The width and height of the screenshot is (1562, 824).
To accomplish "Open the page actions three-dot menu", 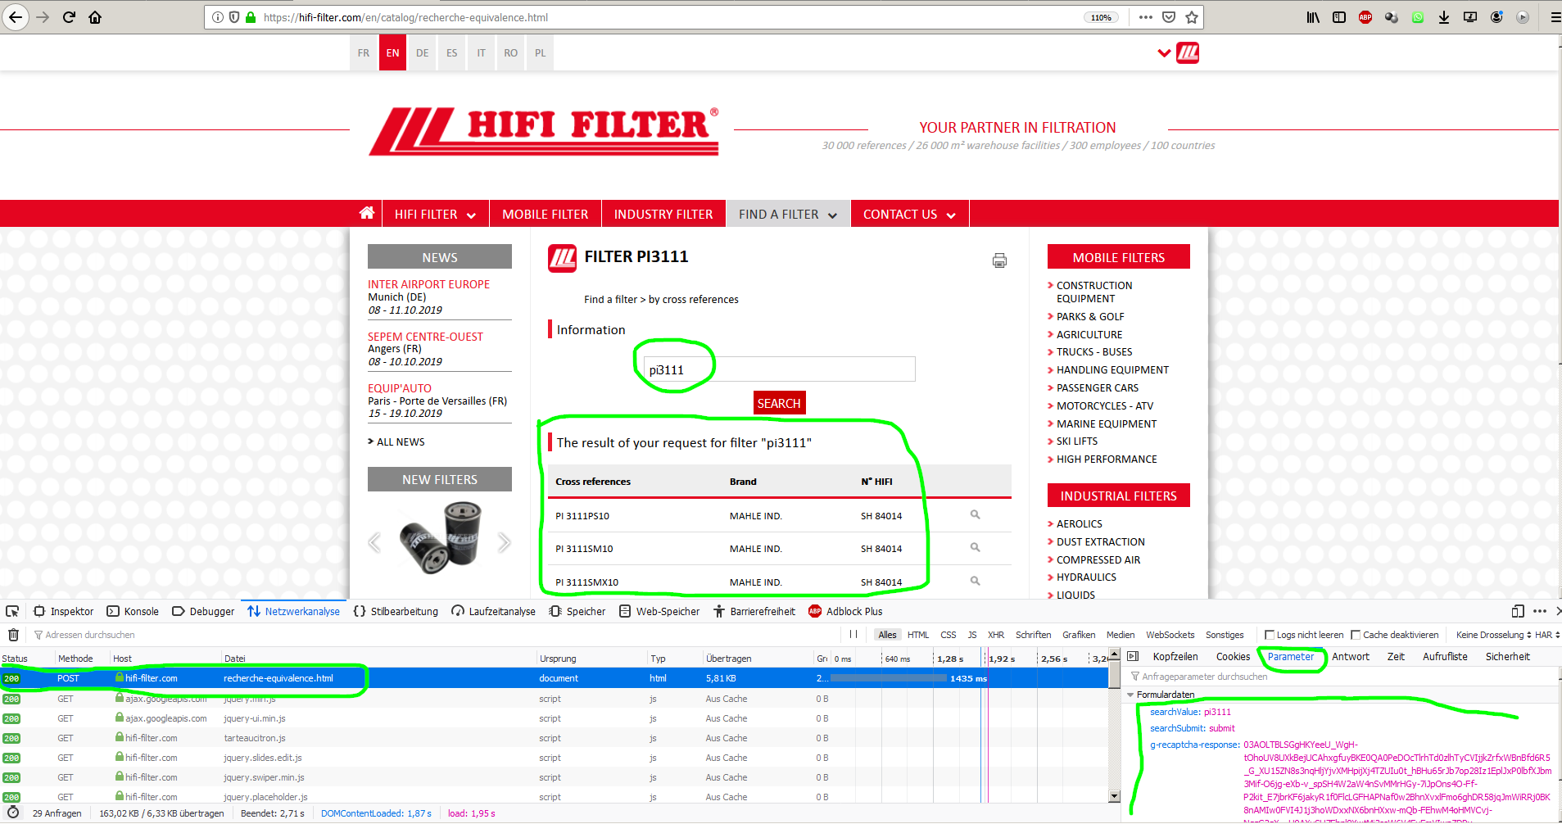I will coord(1145,17).
